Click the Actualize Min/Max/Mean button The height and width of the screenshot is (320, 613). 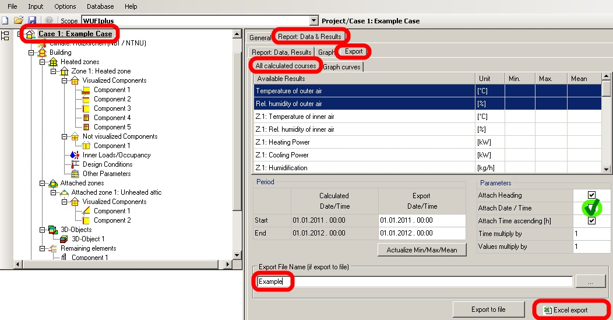(x=422, y=249)
